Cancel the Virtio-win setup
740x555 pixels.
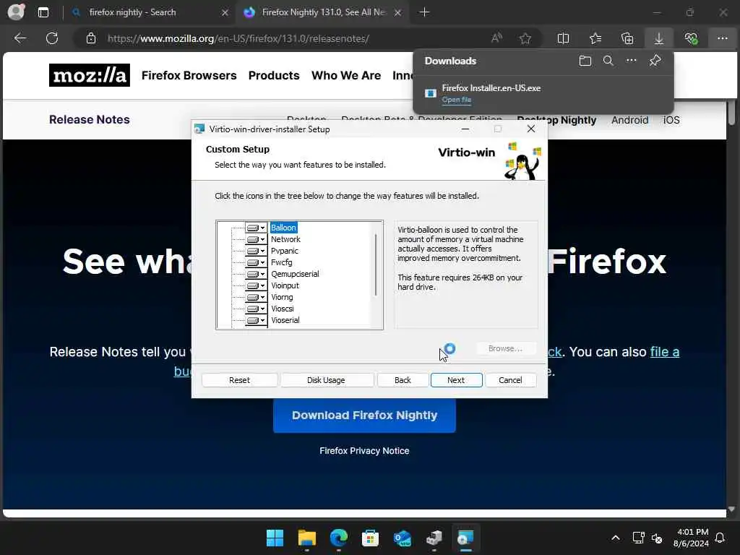[510, 380]
